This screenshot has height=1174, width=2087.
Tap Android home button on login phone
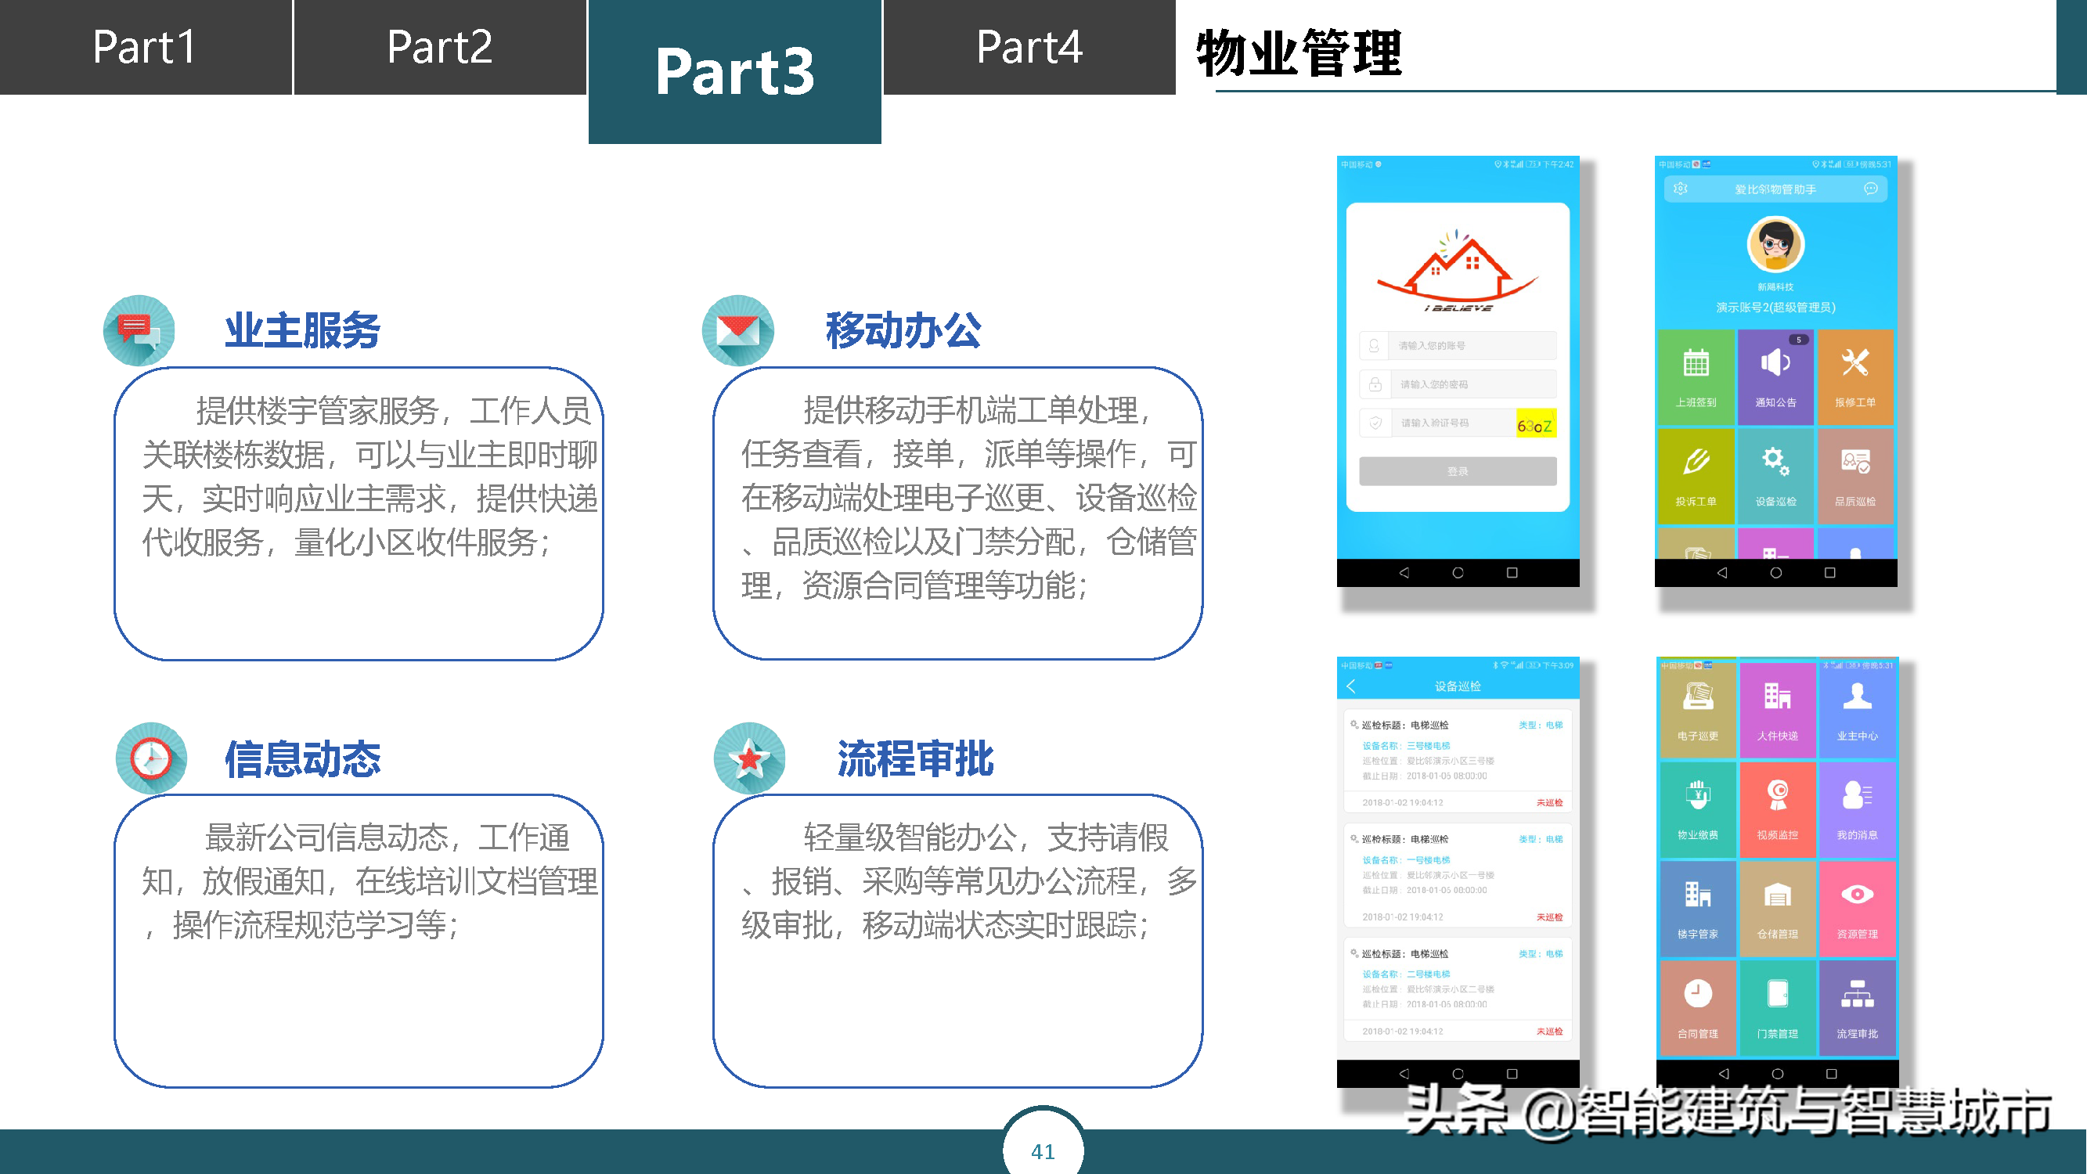point(1458,573)
